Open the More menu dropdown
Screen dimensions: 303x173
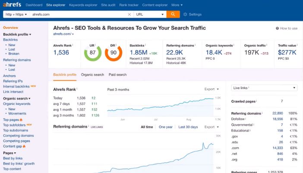pos(177,5)
